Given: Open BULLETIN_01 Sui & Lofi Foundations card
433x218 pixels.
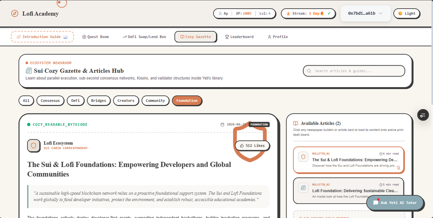Looking at the screenshot, I should pos(349,160).
